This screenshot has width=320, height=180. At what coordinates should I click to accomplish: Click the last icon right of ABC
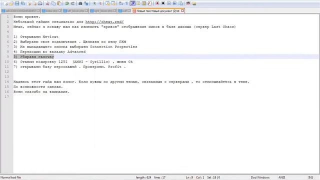[x=194, y=3]
